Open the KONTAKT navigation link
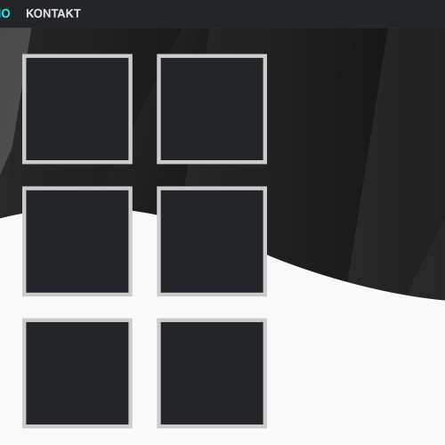Image resolution: width=445 pixels, height=445 pixels. click(x=53, y=13)
